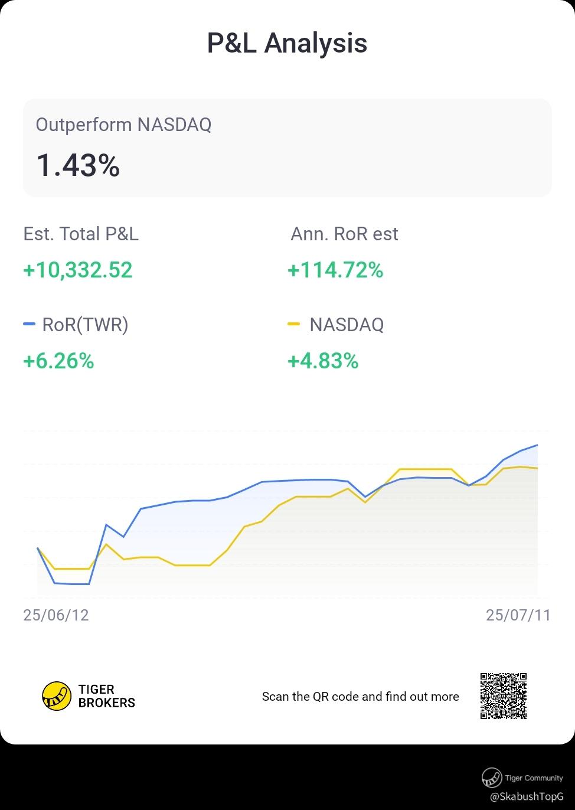The height and width of the screenshot is (810, 575).
Task: Click the 25/07/11 end date label
Action: click(x=518, y=615)
